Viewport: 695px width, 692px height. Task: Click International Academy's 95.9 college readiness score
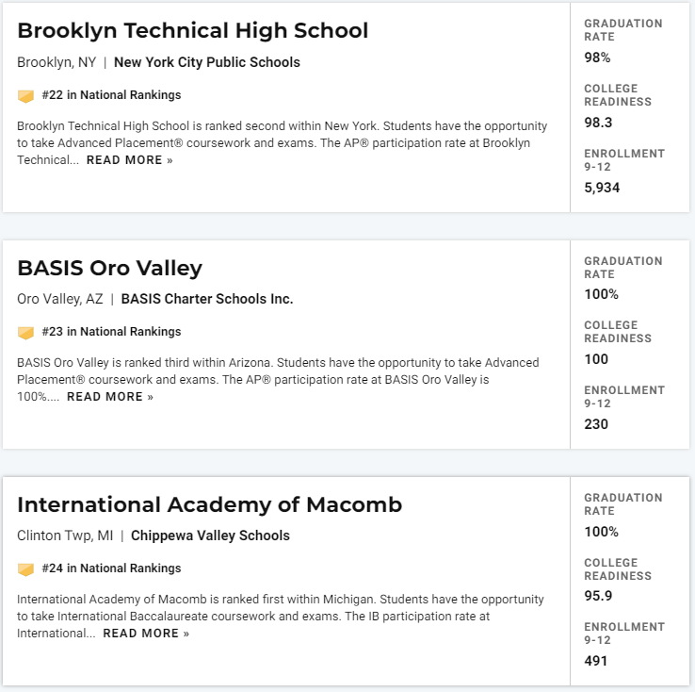[x=598, y=596]
